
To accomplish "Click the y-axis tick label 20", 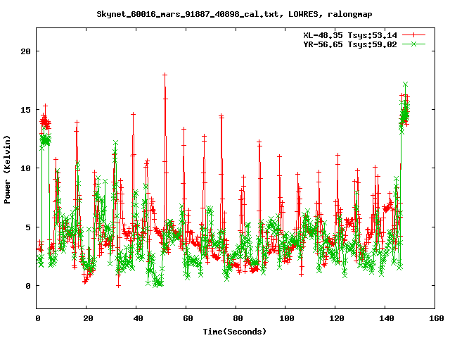I will point(25,51).
